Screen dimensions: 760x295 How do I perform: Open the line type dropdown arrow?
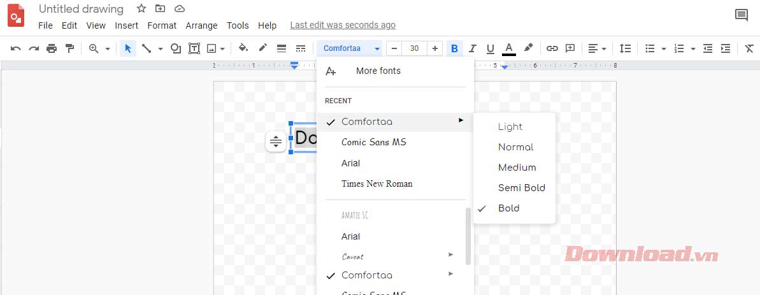click(x=161, y=49)
